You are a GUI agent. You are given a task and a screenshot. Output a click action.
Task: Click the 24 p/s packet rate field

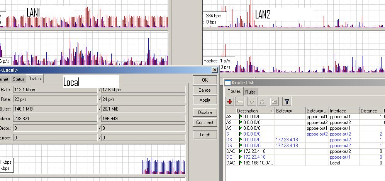click(x=143, y=99)
